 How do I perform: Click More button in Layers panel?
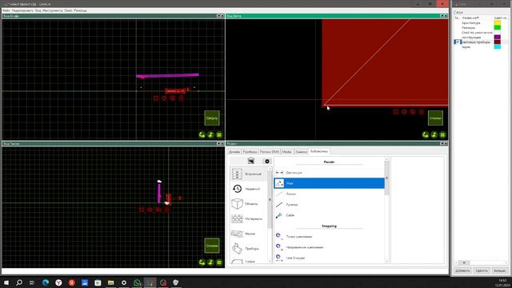[499, 270]
